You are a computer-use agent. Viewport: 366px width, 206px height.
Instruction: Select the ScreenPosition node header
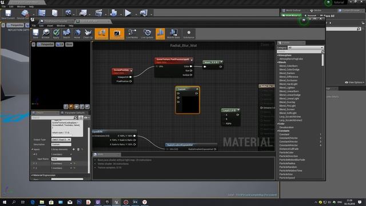pos(122,71)
